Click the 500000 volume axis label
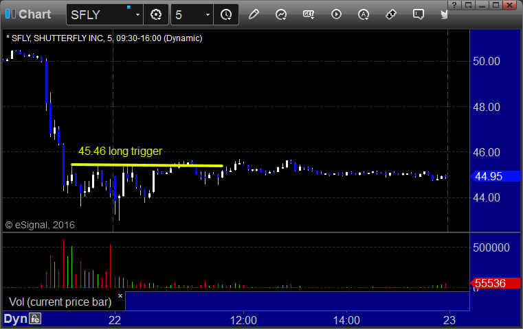The width and height of the screenshot is (523, 329). click(x=491, y=247)
